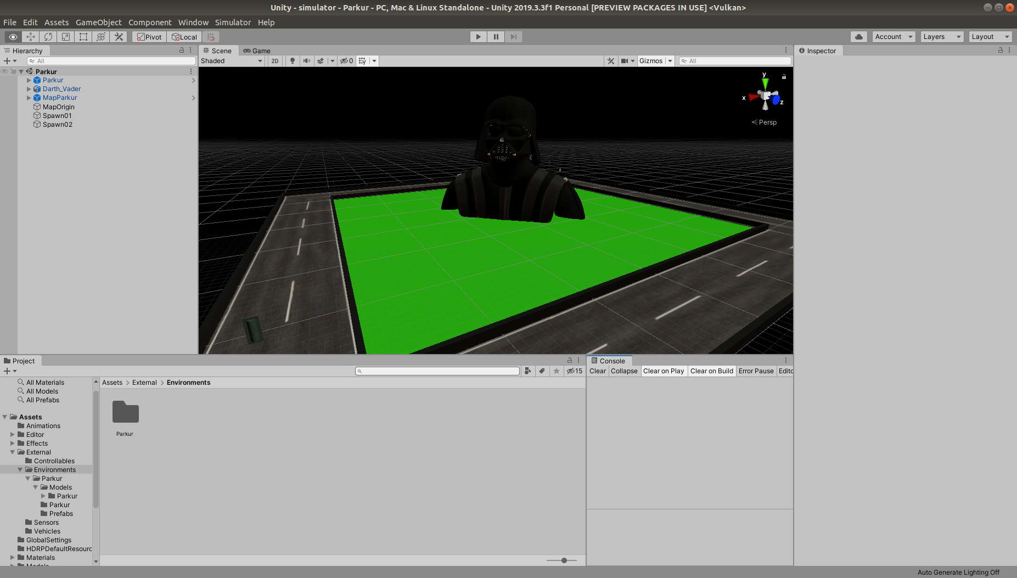The image size is (1017, 578).
Task: Open Console panel options menu
Action: coord(786,360)
